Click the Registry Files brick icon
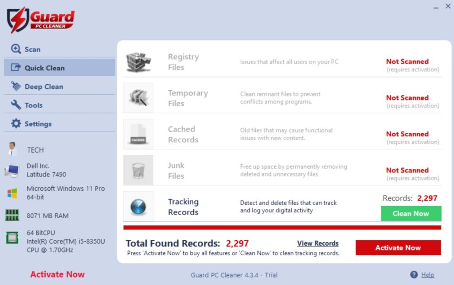 138,62
